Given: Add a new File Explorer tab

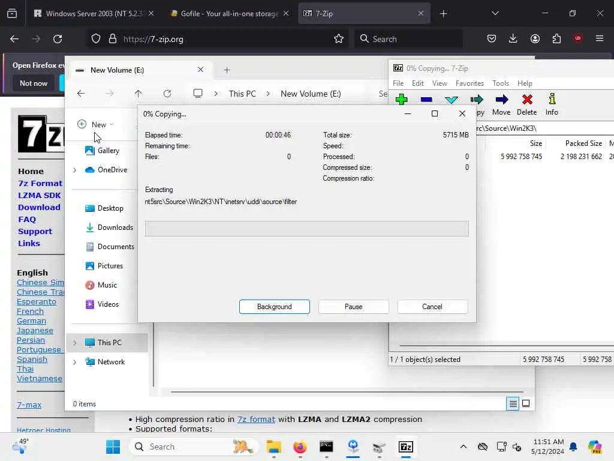Looking at the screenshot, I should pyautogui.click(x=227, y=70).
